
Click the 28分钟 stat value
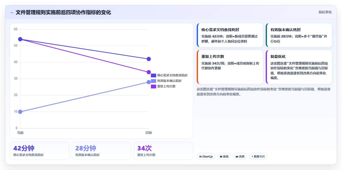(86, 148)
